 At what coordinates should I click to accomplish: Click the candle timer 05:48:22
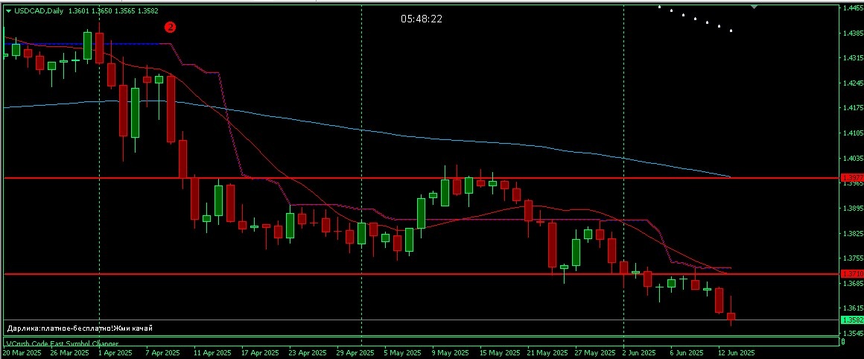pyautogui.click(x=422, y=19)
